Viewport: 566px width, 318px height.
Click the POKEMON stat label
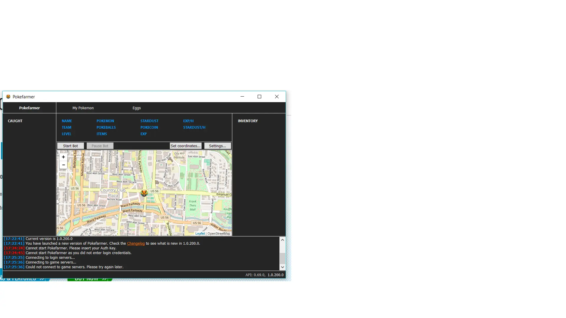105,121
